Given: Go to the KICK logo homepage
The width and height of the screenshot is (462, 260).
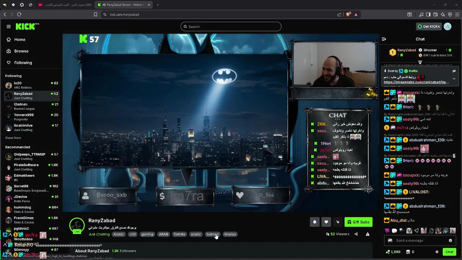Looking at the screenshot, I should (x=27, y=26).
